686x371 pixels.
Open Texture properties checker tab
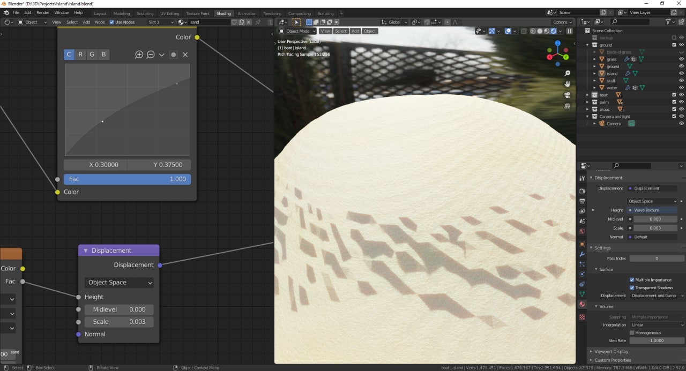[582, 317]
